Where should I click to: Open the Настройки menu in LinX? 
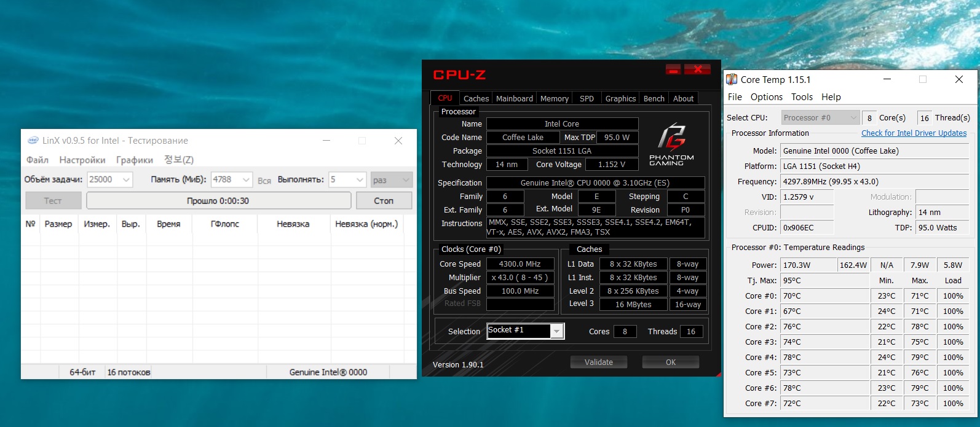coord(82,160)
